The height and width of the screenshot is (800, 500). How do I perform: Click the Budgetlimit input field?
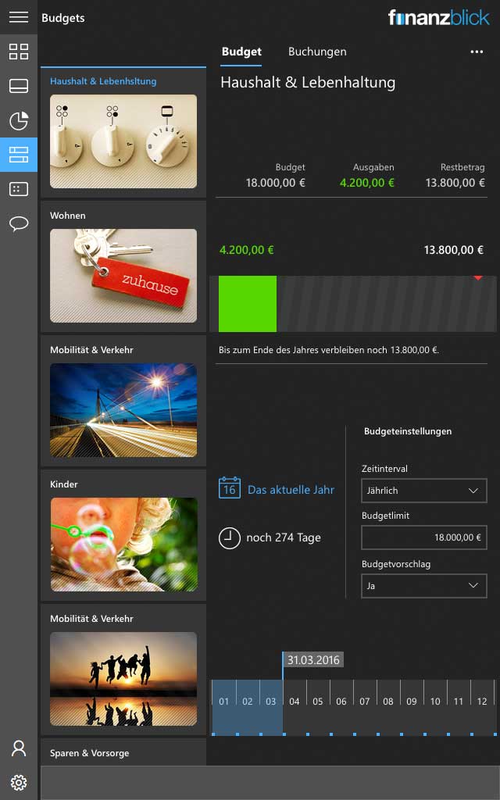pos(424,537)
